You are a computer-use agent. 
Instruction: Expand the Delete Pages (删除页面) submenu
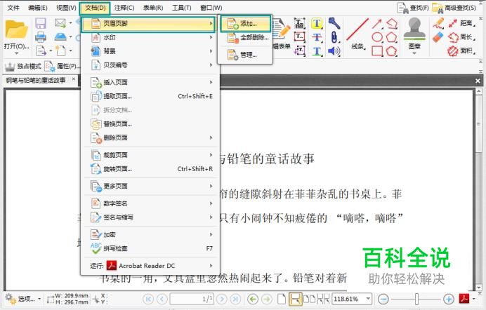tap(150, 137)
